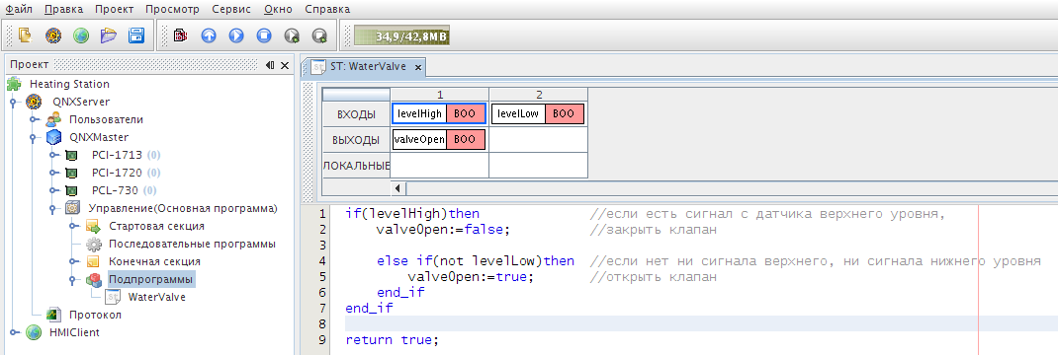
Task: Click the Пользователи users icon
Action: click(x=53, y=119)
